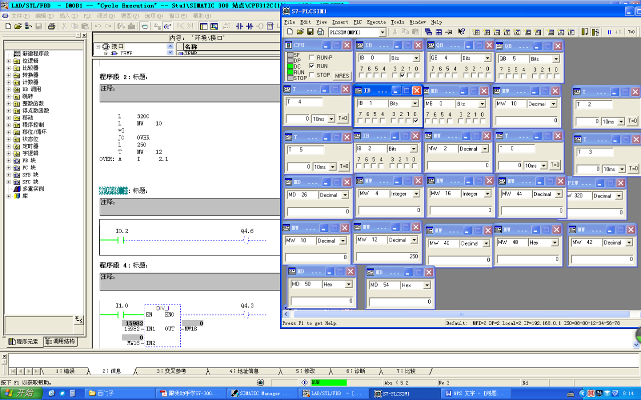Insert a normally open contact from toolbar
641x400 pixels.
(x=239, y=26)
